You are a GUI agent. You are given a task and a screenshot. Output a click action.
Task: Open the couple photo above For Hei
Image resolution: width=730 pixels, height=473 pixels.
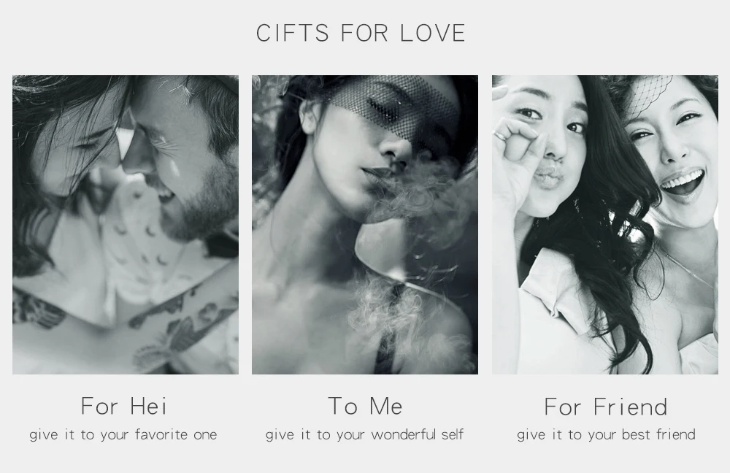(x=126, y=224)
